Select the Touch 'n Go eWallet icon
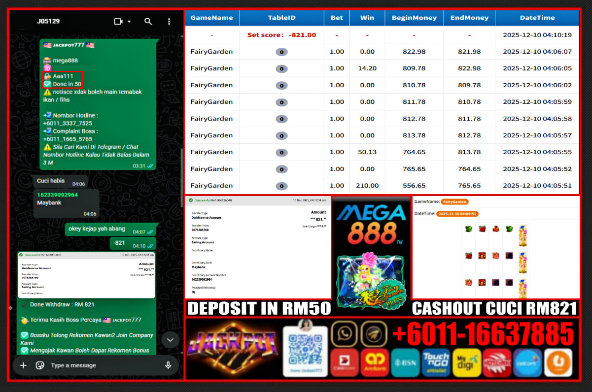Image resolution: width=592 pixels, height=392 pixels. pos(436,362)
